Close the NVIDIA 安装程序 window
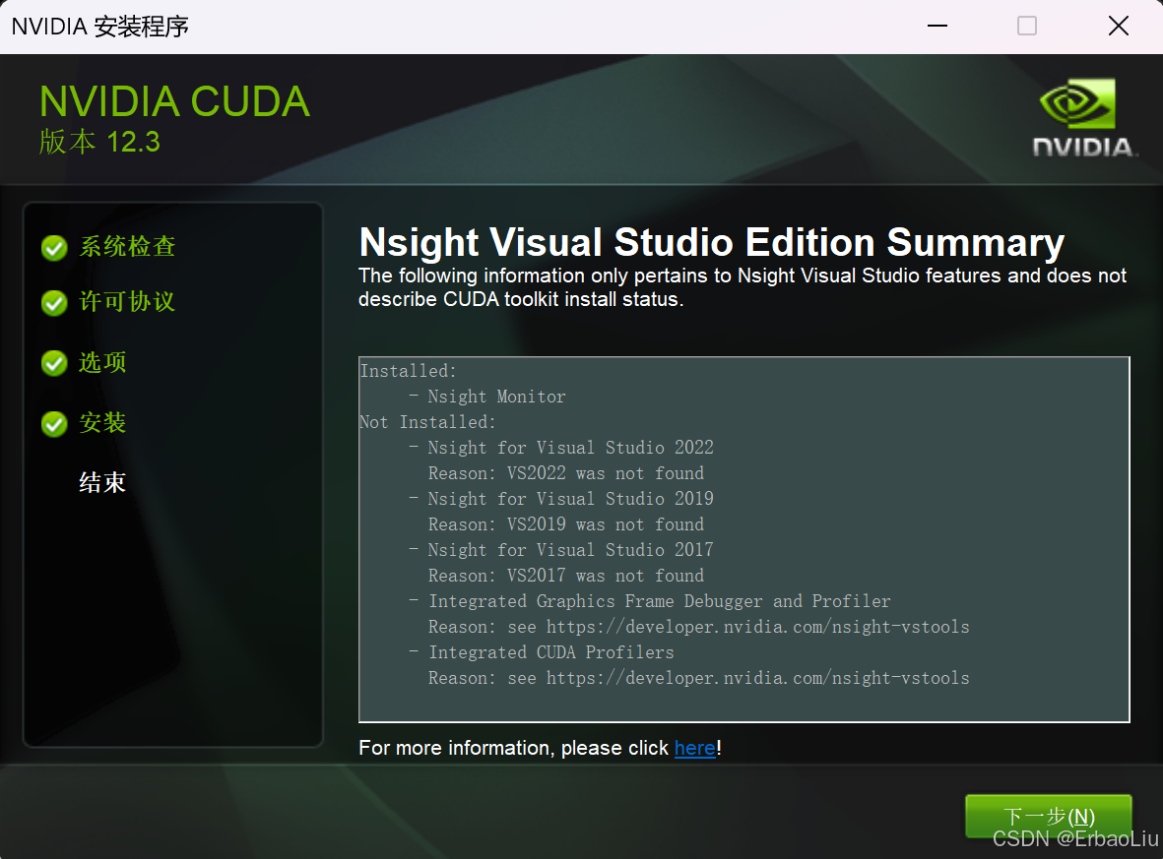The width and height of the screenshot is (1163, 859). tap(1119, 26)
